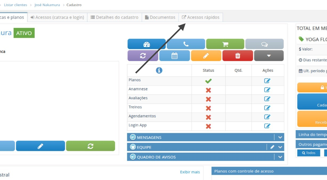Viewport: 327px width, 180px height.
Task: Open the dark gray caret dropdown button
Action: (x=269, y=56)
